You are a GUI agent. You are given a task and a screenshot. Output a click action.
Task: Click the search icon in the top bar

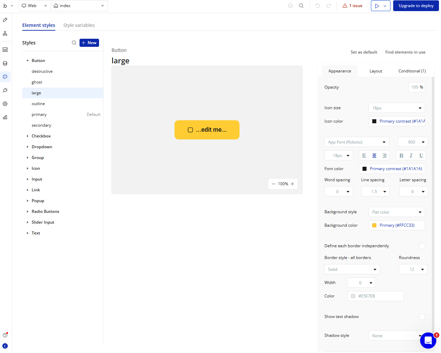pyautogui.click(x=301, y=5)
